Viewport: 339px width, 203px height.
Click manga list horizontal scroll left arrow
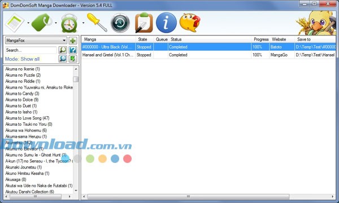tap(6, 197)
